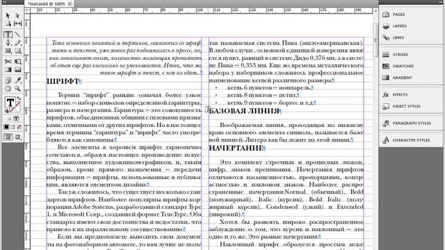Image resolution: width=445 pixels, height=250 pixels.
Task: Toggle formatting affects container
Action: [9, 119]
